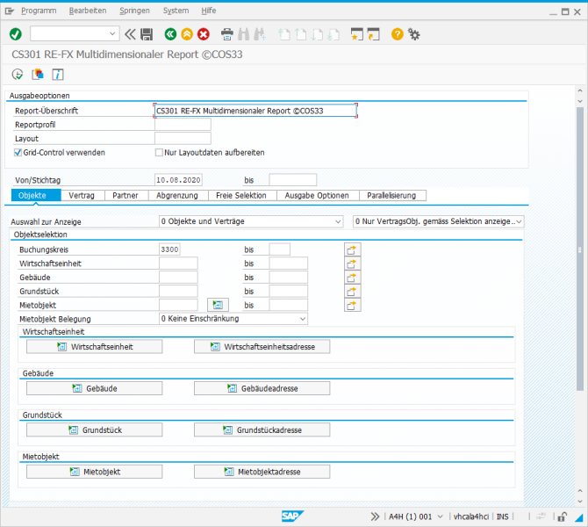Click the lock icon in status bar
The image size is (588, 527).
point(562,516)
